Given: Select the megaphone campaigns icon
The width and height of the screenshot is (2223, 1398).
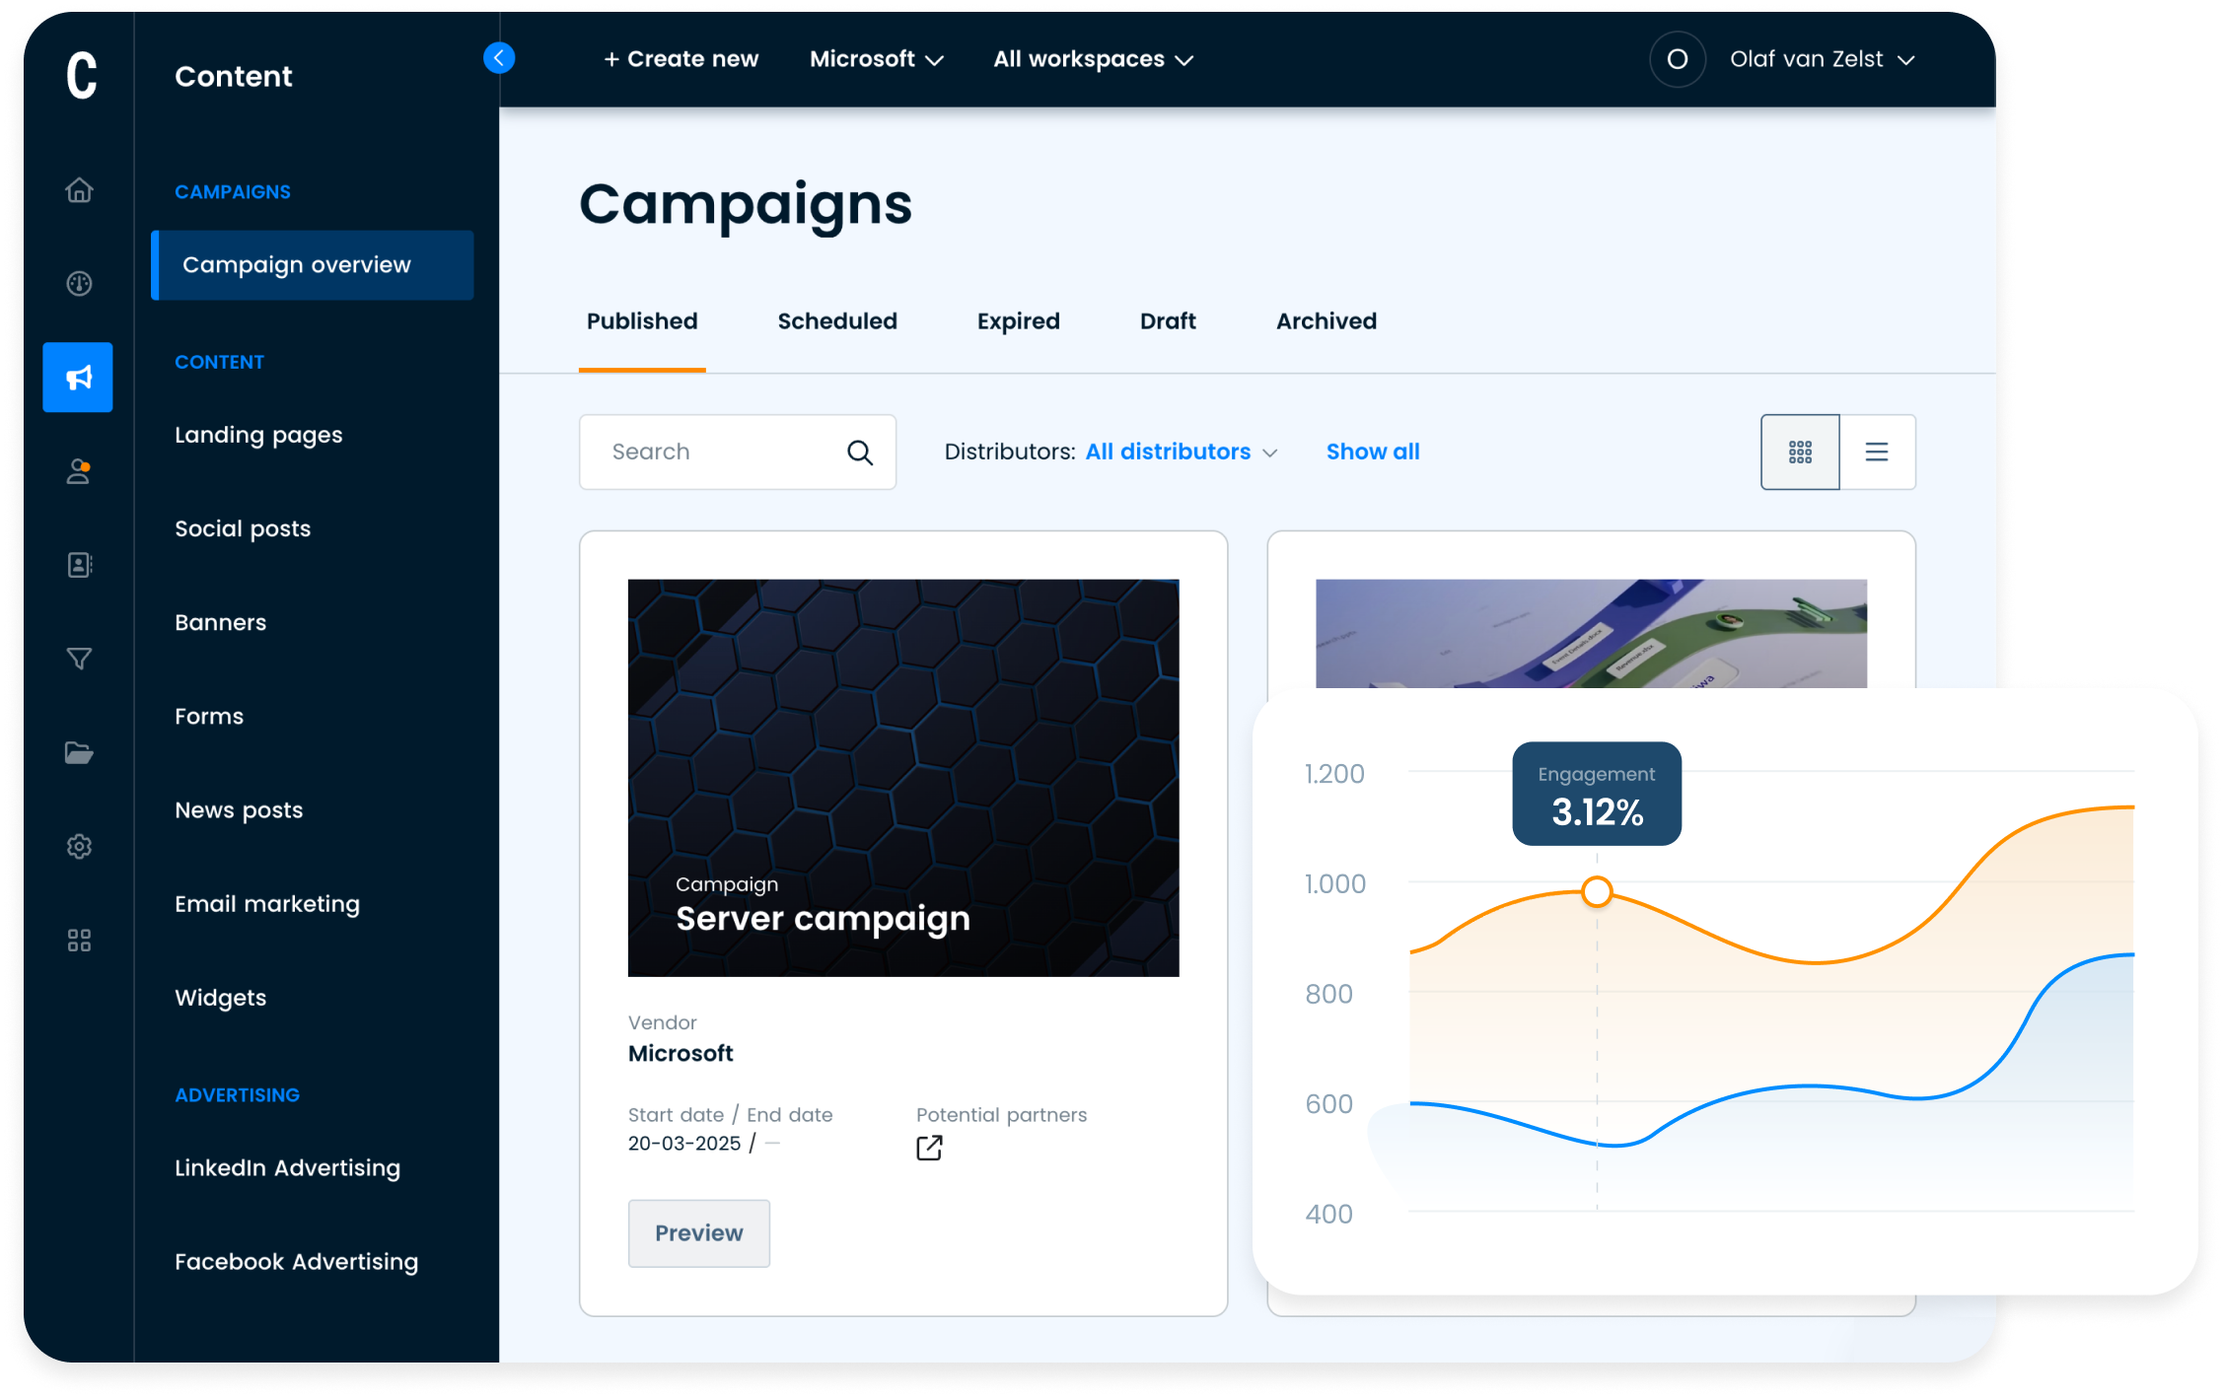Looking at the screenshot, I should 78,378.
